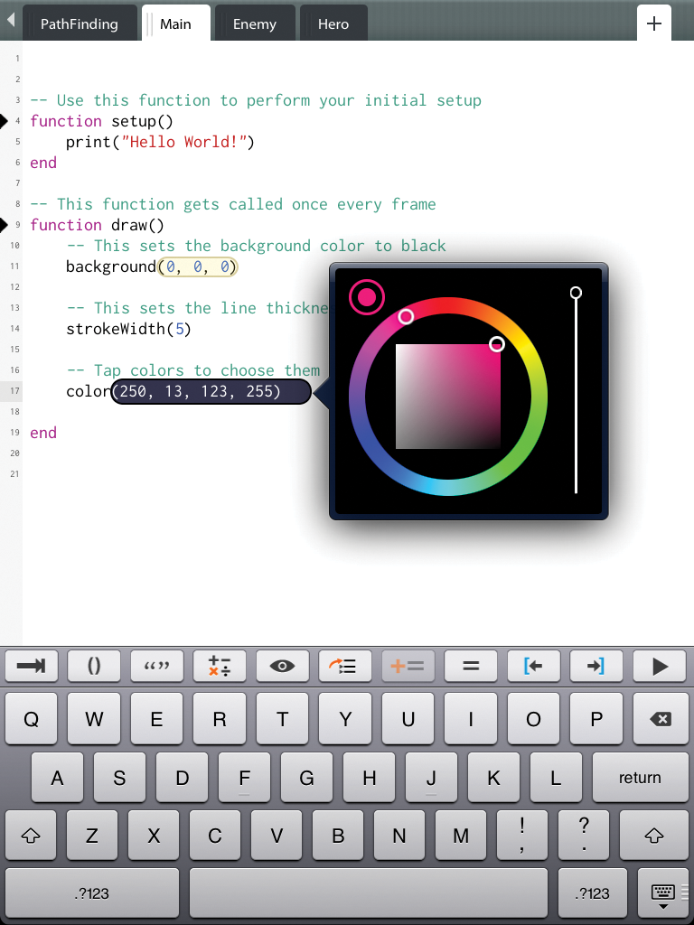Open the Hero tab

[333, 24]
